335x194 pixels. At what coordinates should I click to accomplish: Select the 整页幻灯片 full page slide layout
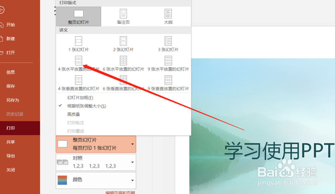[x=78, y=16]
